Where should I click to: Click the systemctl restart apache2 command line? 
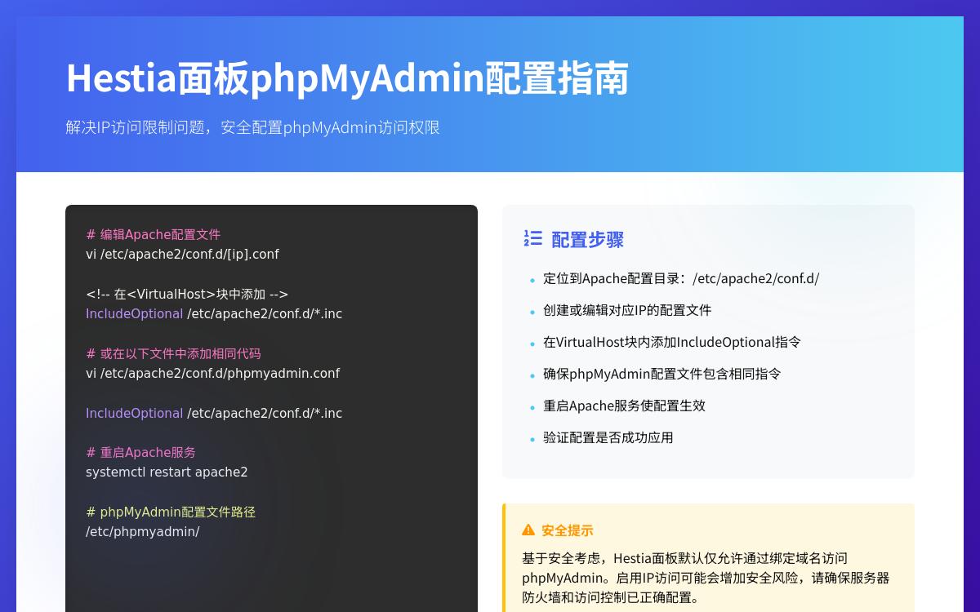[167, 472]
